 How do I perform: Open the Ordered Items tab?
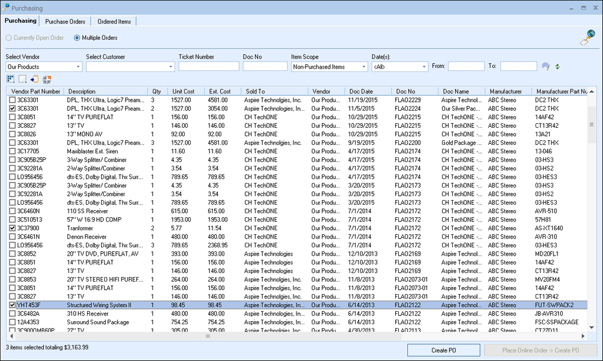point(114,21)
